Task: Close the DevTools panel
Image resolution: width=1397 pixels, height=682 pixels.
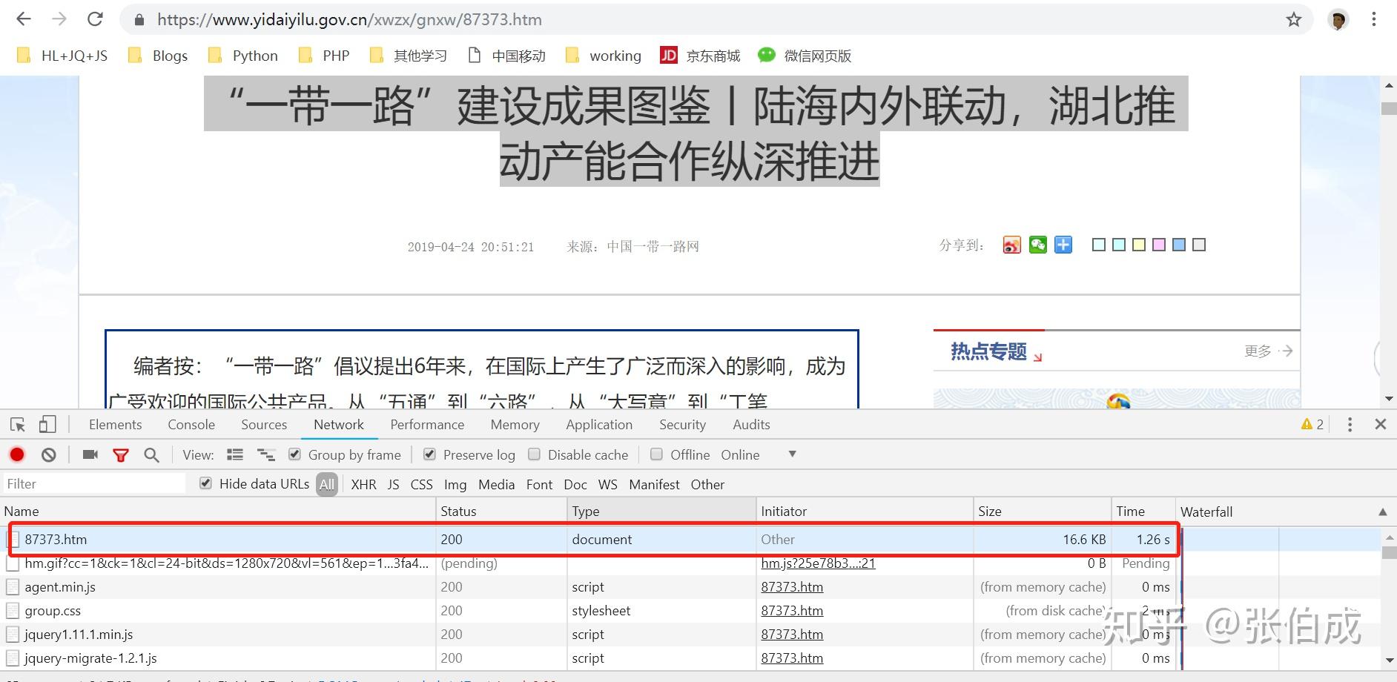Action: pyautogui.click(x=1381, y=425)
